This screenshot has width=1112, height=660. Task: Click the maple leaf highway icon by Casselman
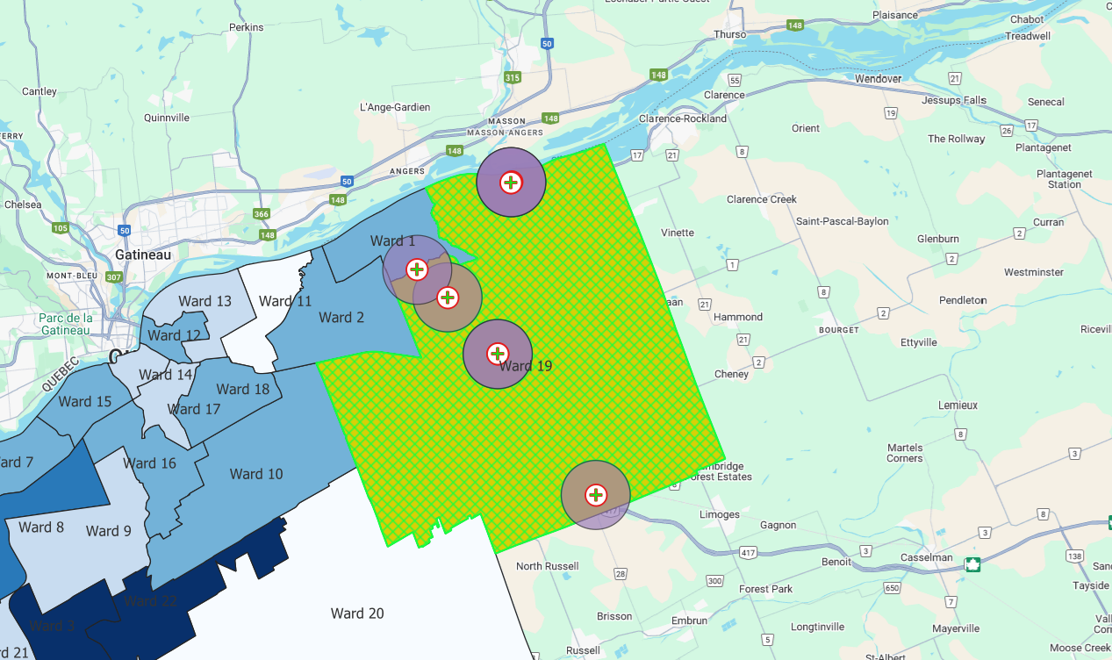[x=972, y=564]
